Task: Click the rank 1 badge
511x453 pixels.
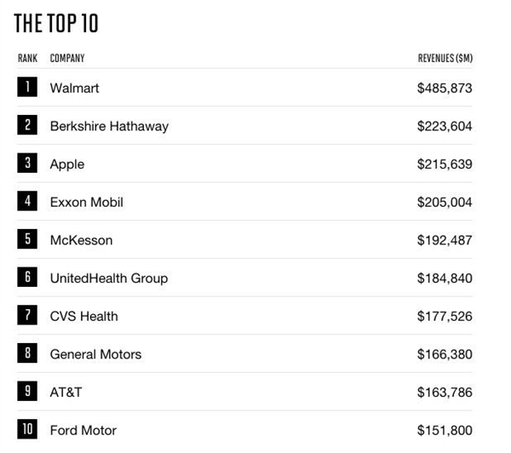Action: click(27, 88)
